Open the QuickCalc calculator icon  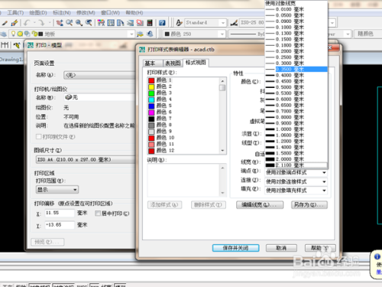click(x=150, y=23)
